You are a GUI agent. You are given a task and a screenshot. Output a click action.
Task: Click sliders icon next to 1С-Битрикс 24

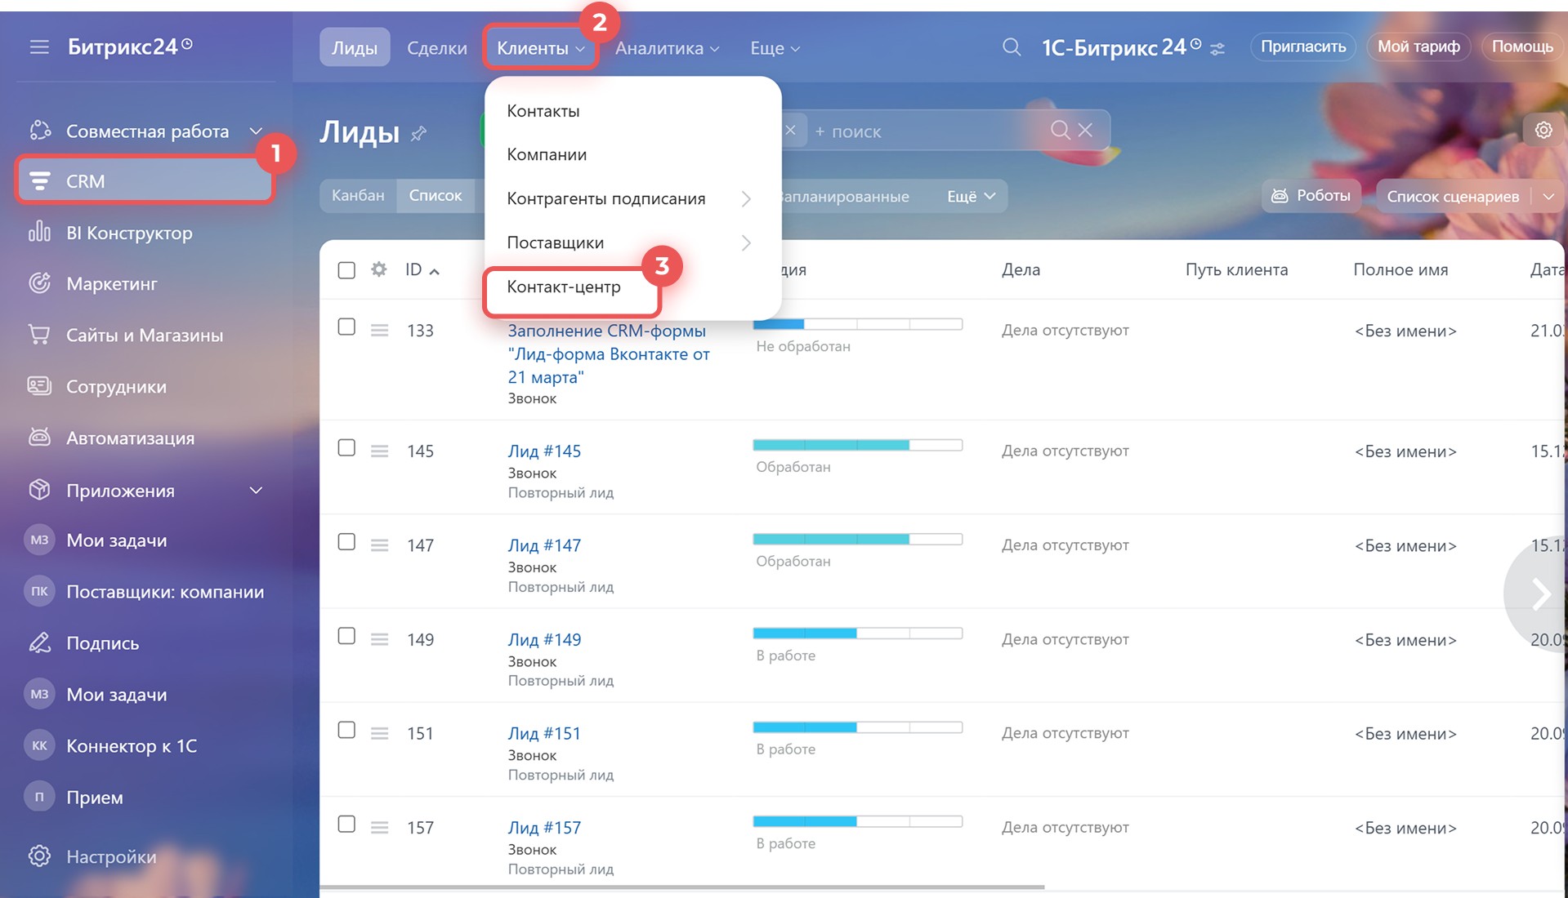1217,49
